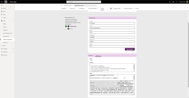Open the app launcher waffle icon

click(x=2, y=2)
